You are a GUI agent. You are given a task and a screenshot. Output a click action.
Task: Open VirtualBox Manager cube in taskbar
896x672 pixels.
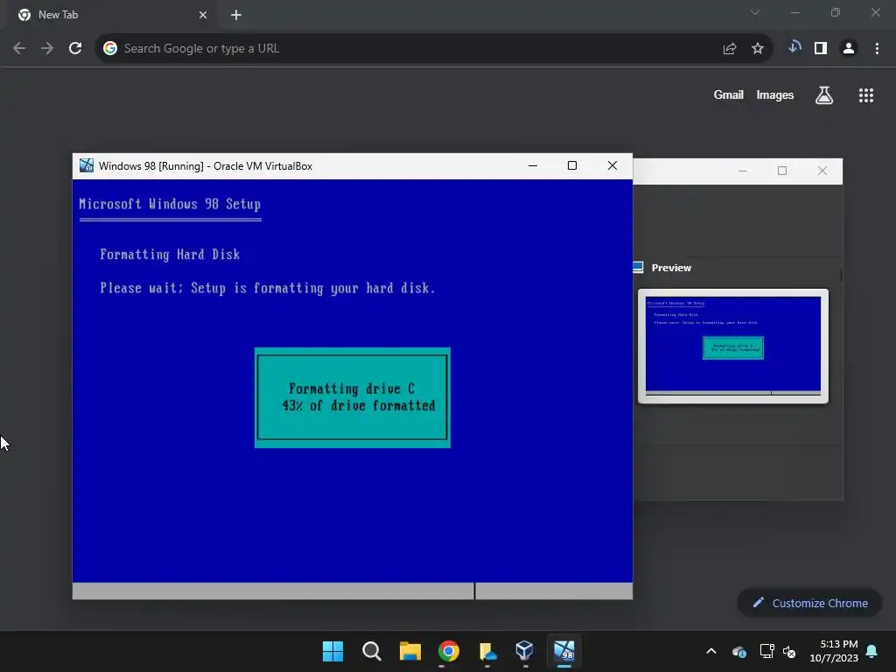coord(525,650)
